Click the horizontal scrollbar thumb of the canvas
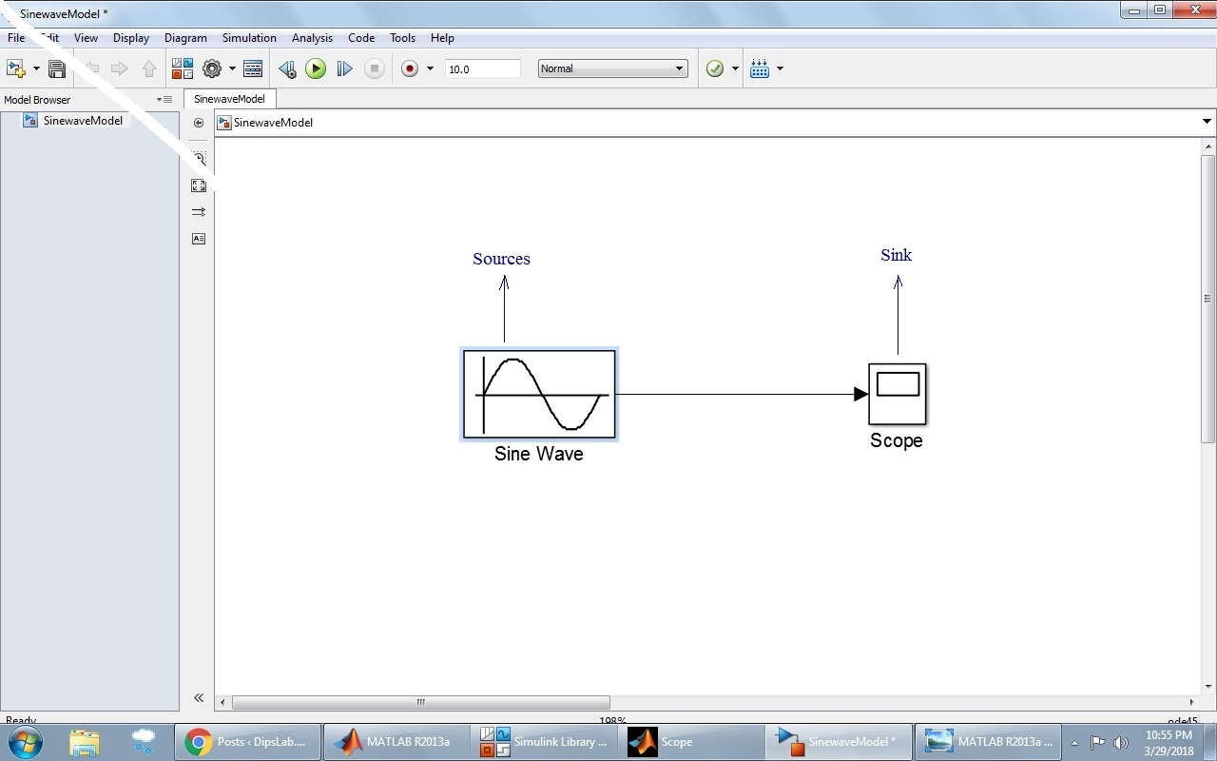The width and height of the screenshot is (1217, 761). click(420, 703)
